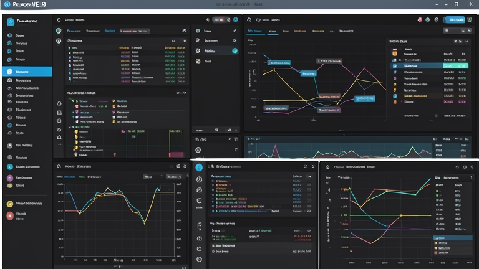The image size is (479, 269).
Task: Click the pin icon right of upper-left panel tabs
Action: point(184,31)
